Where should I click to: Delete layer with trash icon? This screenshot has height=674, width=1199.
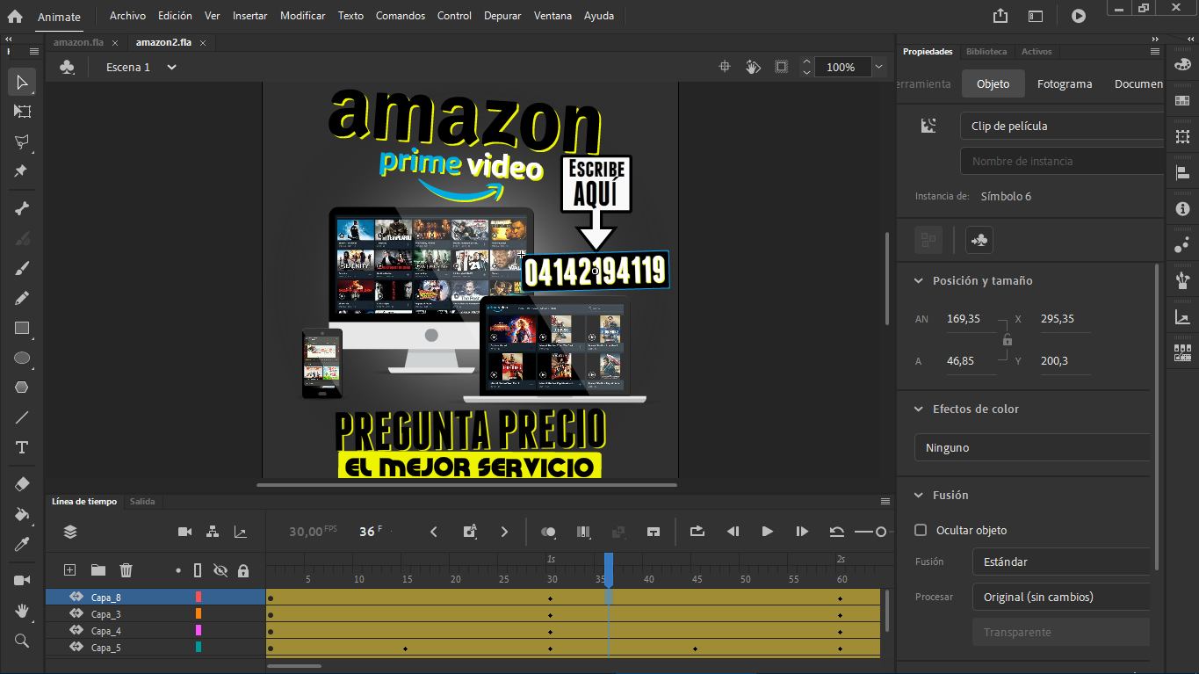tap(126, 570)
